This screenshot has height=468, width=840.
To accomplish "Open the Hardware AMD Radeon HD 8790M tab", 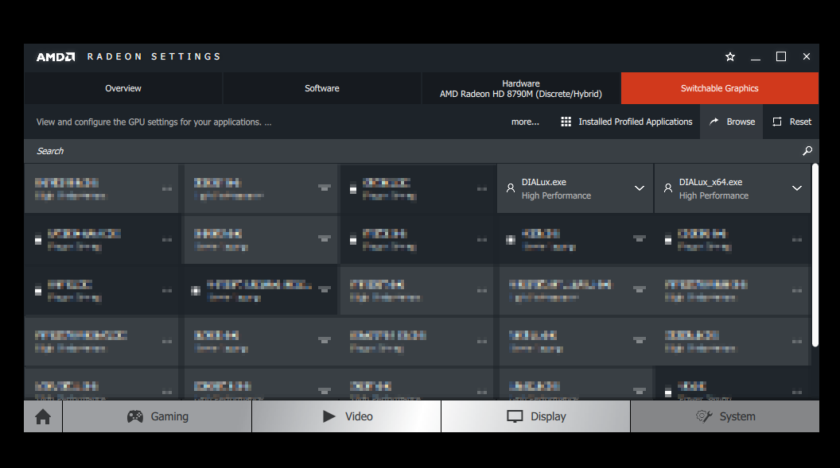I will click(x=521, y=88).
